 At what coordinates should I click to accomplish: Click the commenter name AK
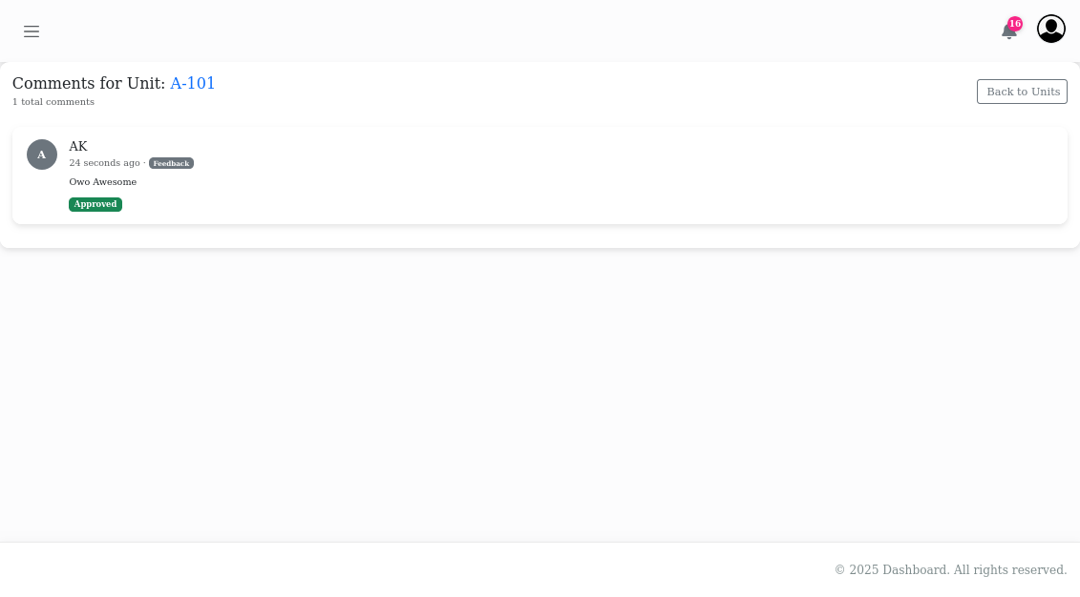(x=78, y=146)
